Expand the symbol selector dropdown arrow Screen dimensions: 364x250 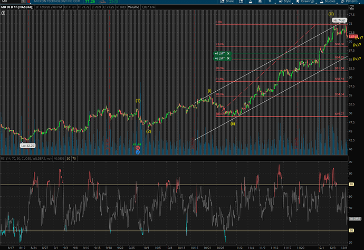click(x=23, y=2)
